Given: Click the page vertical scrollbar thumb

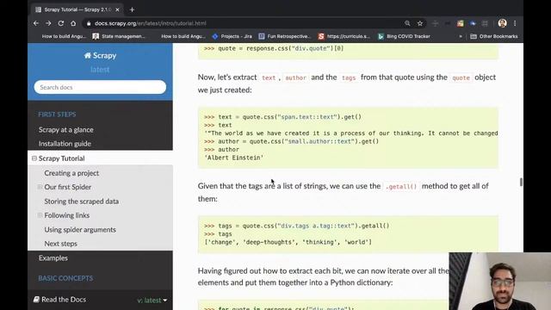Looking at the screenshot, I should [521, 182].
